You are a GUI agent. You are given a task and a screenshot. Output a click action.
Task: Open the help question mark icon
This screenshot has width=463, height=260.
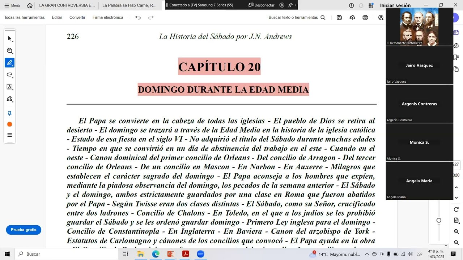click(x=351, y=5)
